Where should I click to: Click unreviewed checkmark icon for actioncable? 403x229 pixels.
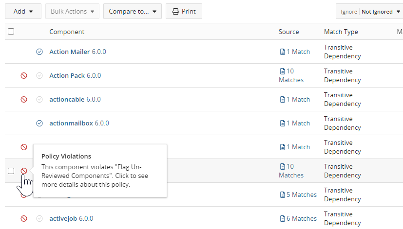click(39, 99)
